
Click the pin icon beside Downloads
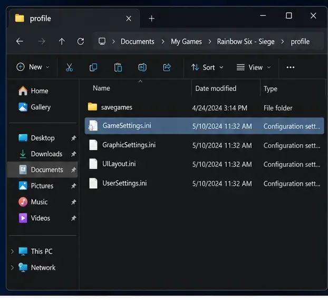(73, 154)
